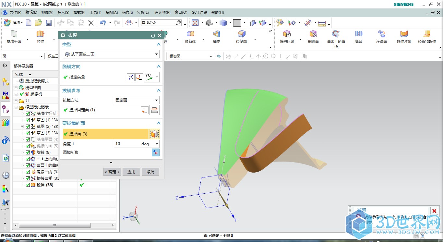The image size is (443, 242).
Task: Toggle the 旋转 (8) feature checkbox
Action: click(28, 152)
